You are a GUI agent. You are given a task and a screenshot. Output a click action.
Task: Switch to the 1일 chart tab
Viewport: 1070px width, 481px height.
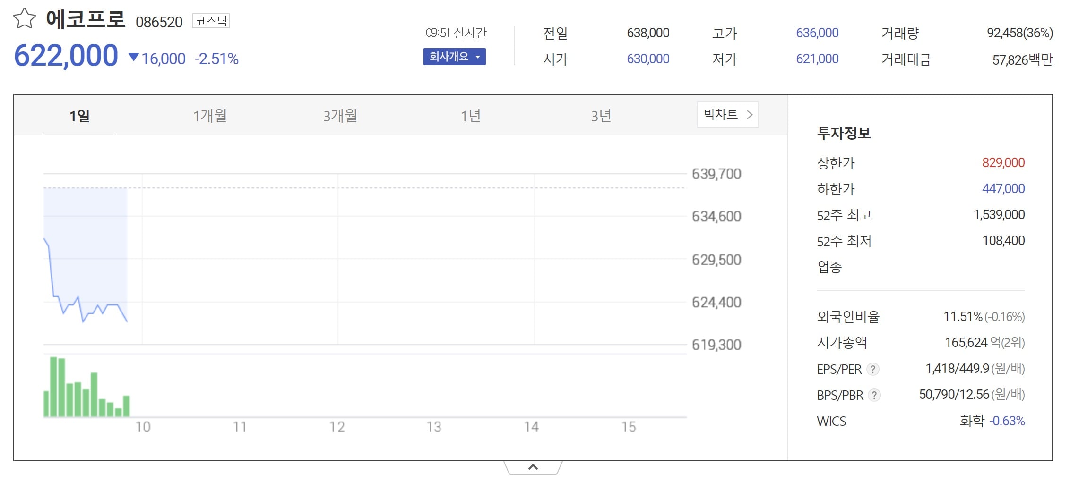79,116
